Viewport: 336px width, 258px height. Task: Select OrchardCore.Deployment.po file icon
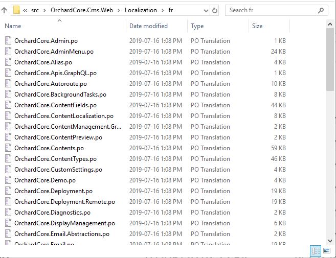click(x=8, y=191)
